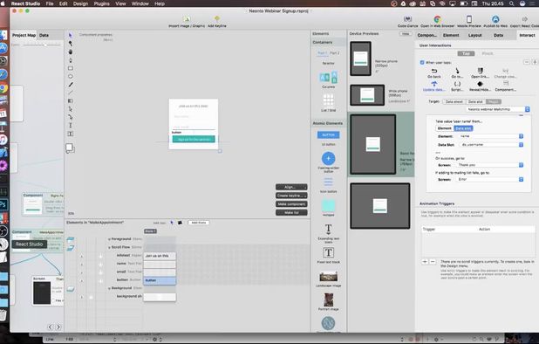The image size is (539, 344).
Task: Collapse the Scroll Flow layer group
Action: (109, 247)
